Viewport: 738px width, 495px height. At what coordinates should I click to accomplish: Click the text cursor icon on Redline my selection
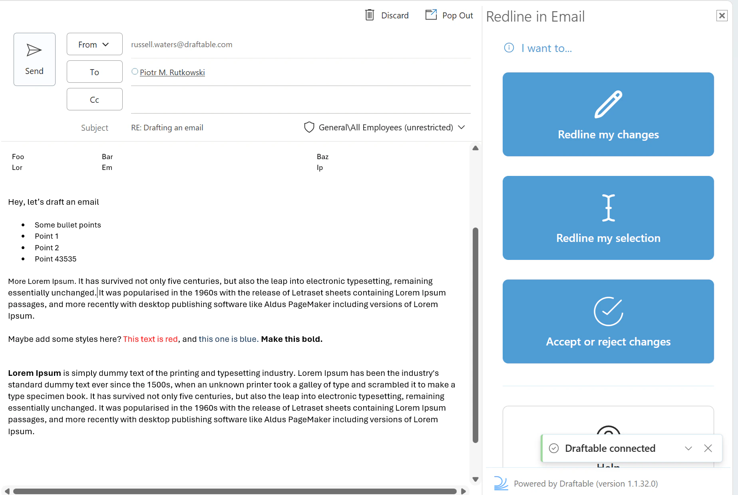[x=608, y=208]
